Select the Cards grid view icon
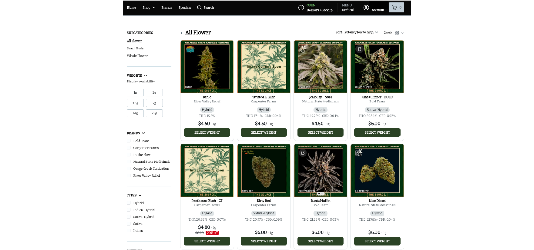The width and height of the screenshot is (534, 250). click(397, 32)
